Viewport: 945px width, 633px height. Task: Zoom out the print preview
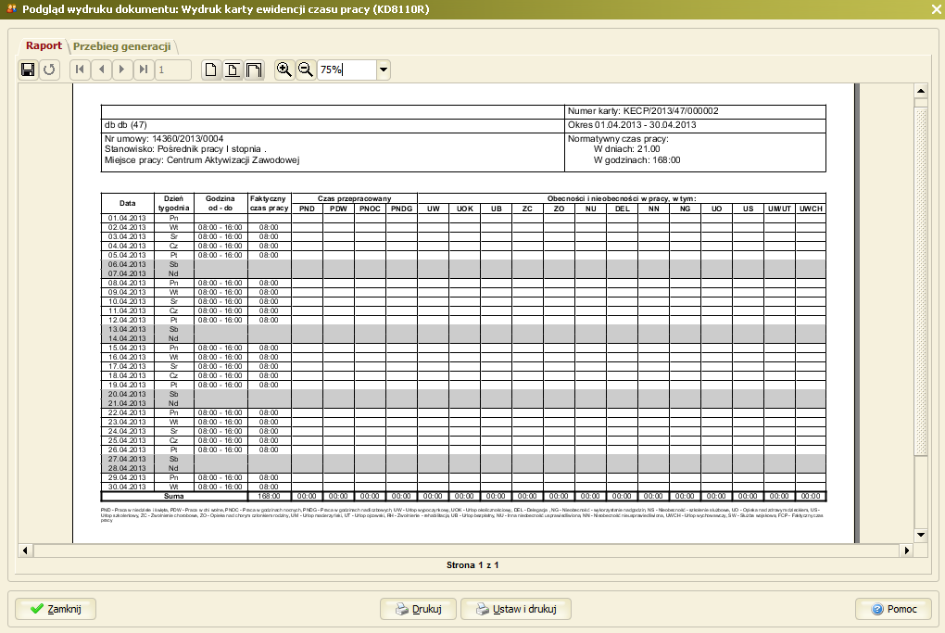coord(306,70)
